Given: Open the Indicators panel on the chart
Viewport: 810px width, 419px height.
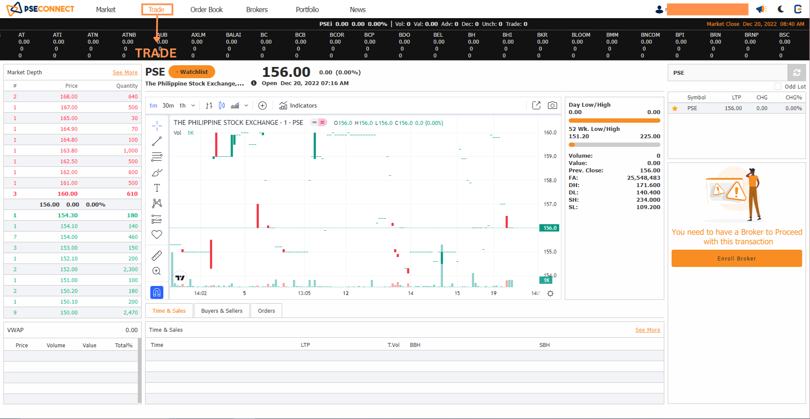Looking at the screenshot, I should pos(298,105).
